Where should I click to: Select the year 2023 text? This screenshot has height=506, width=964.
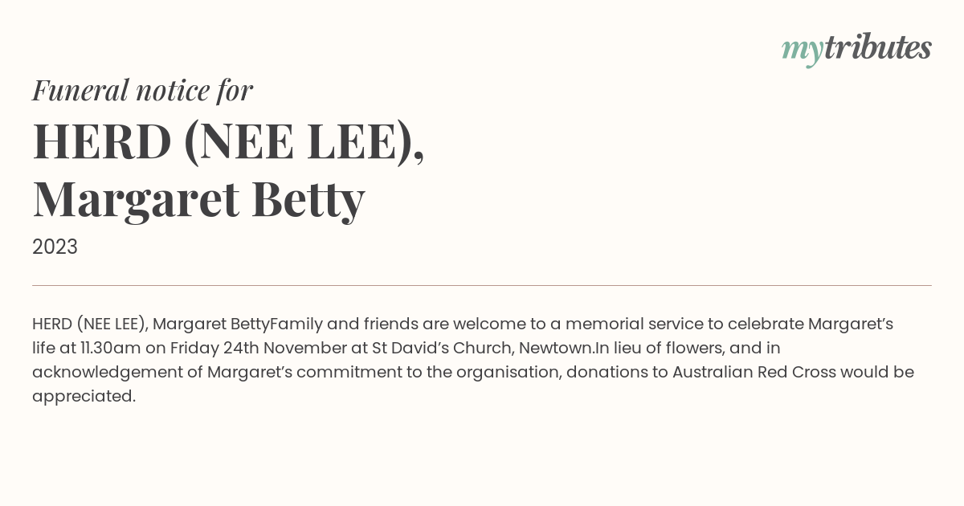coord(55,247)
